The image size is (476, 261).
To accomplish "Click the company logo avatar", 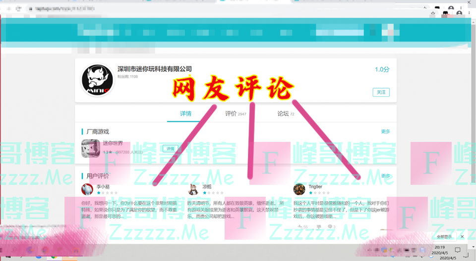I will click(97, 80).
